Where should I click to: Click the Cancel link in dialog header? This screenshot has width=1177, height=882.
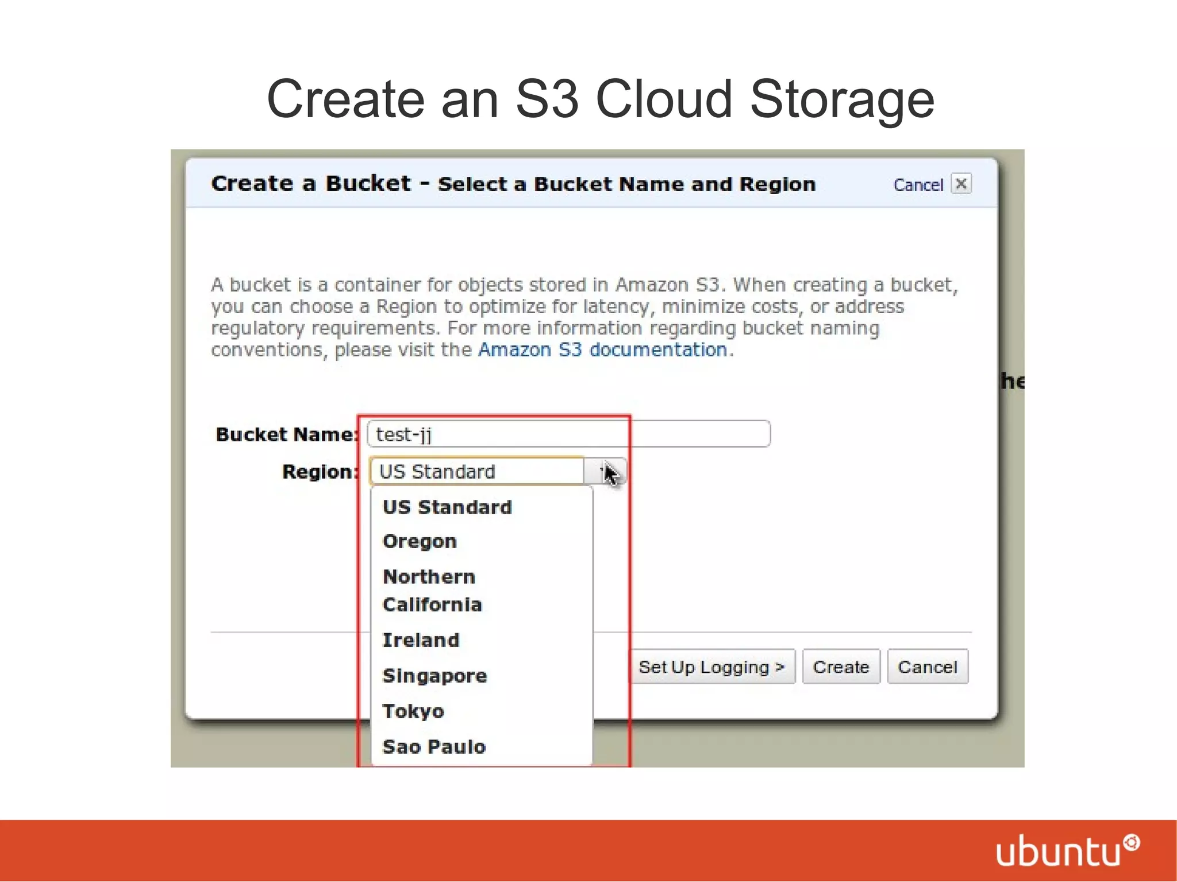tap(918, 185)
